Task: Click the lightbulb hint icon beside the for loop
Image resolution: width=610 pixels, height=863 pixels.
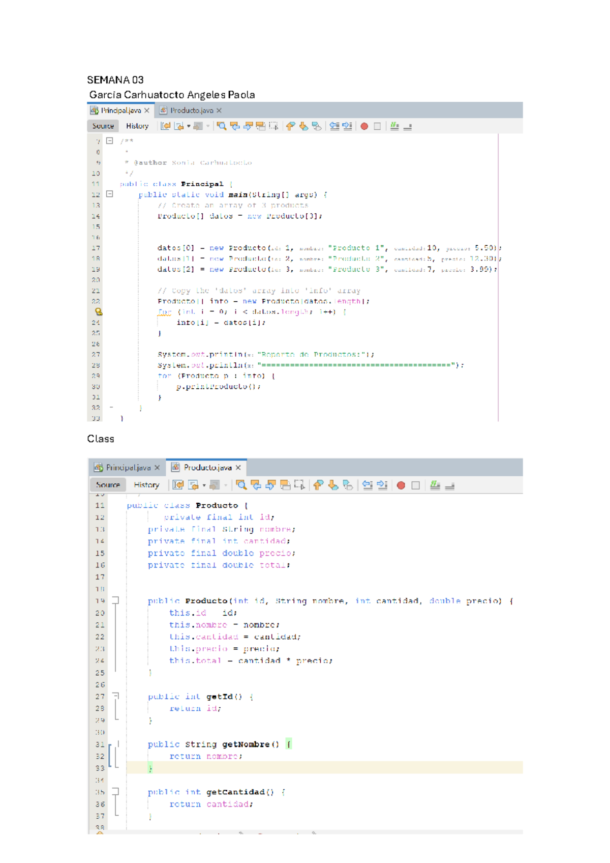Action: point(99,311)
